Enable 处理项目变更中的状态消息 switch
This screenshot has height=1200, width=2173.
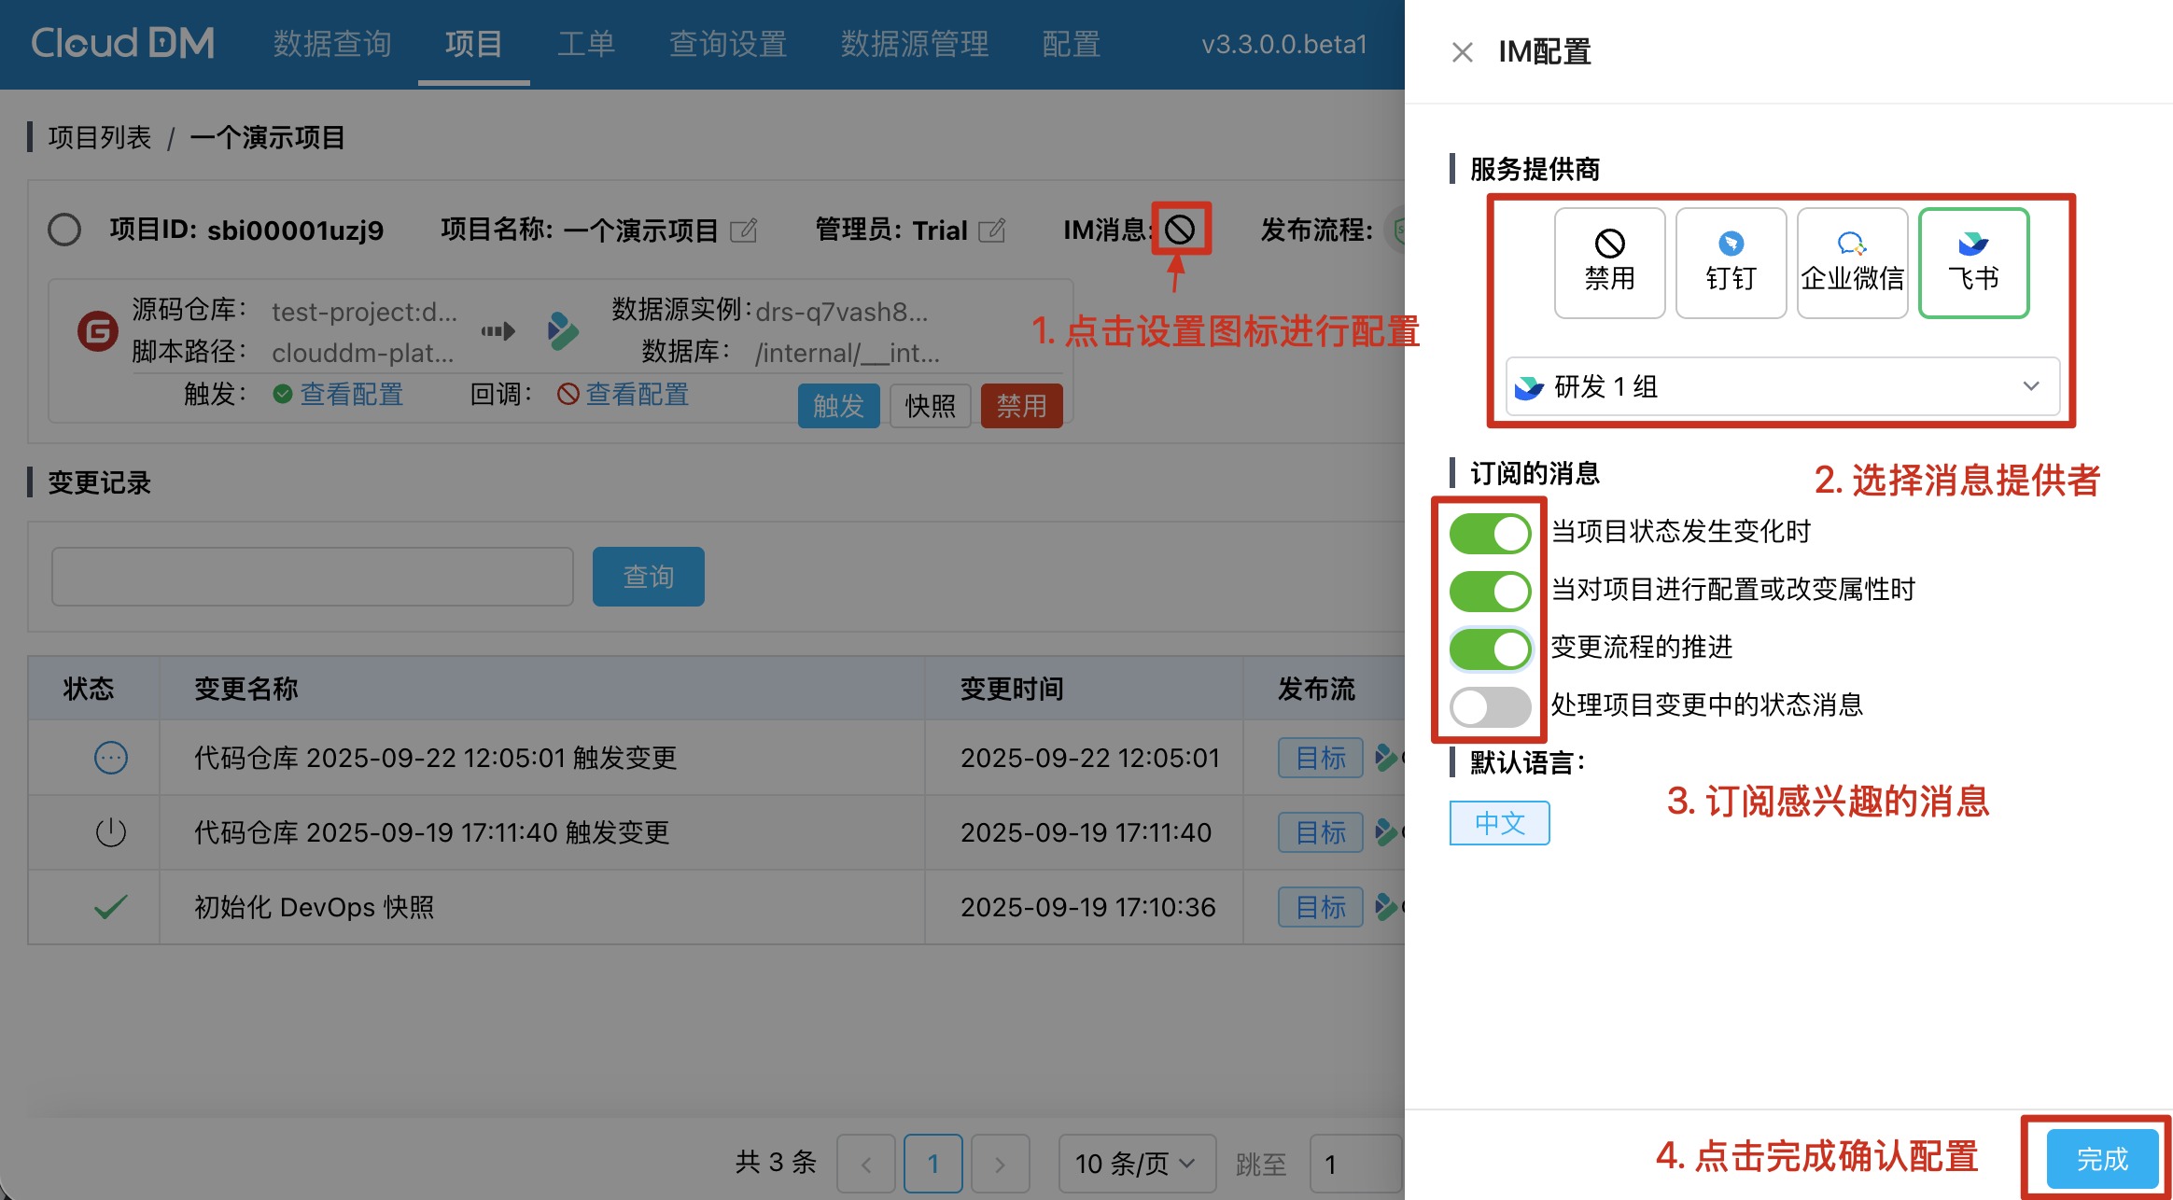(x=1490, y=706)
